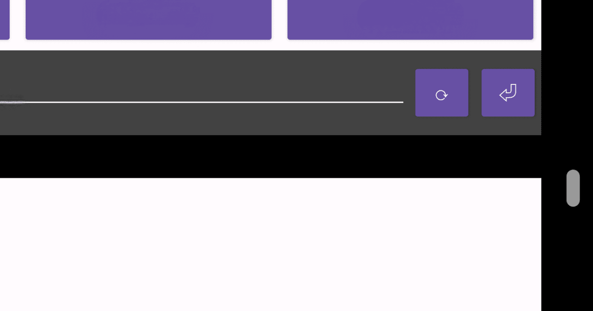Click the dark gray area below the input underline
Screen dimensions: 593x311
pos(203,119)
